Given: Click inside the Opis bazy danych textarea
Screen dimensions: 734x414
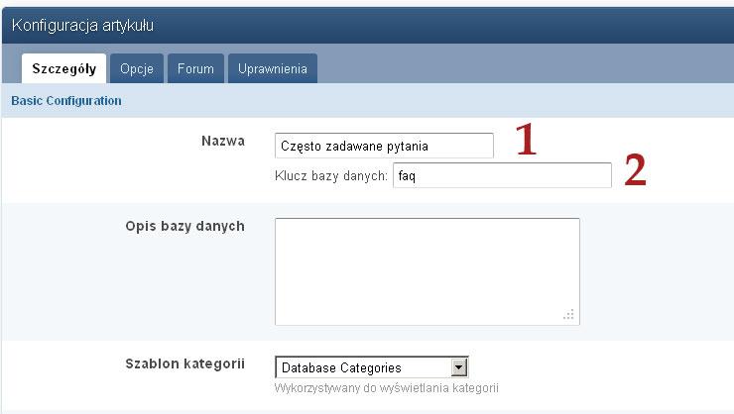Looking at the screenshot, I should [427, 270].
